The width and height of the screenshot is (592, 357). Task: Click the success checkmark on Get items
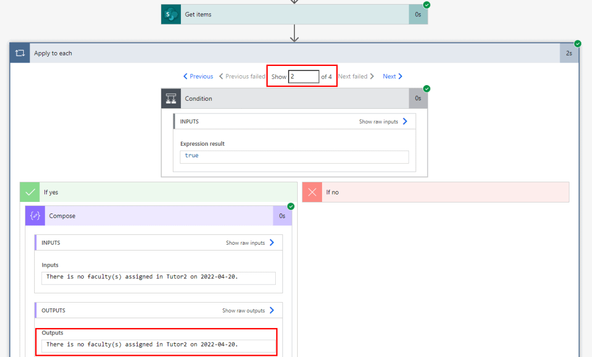pyautogui.click(x=427, y=5)
